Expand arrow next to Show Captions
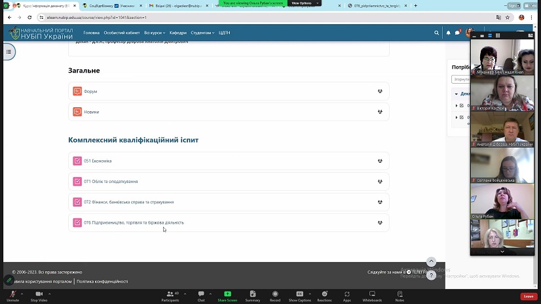The width and height of the screenshot is (541, 304). pos(310,294)
